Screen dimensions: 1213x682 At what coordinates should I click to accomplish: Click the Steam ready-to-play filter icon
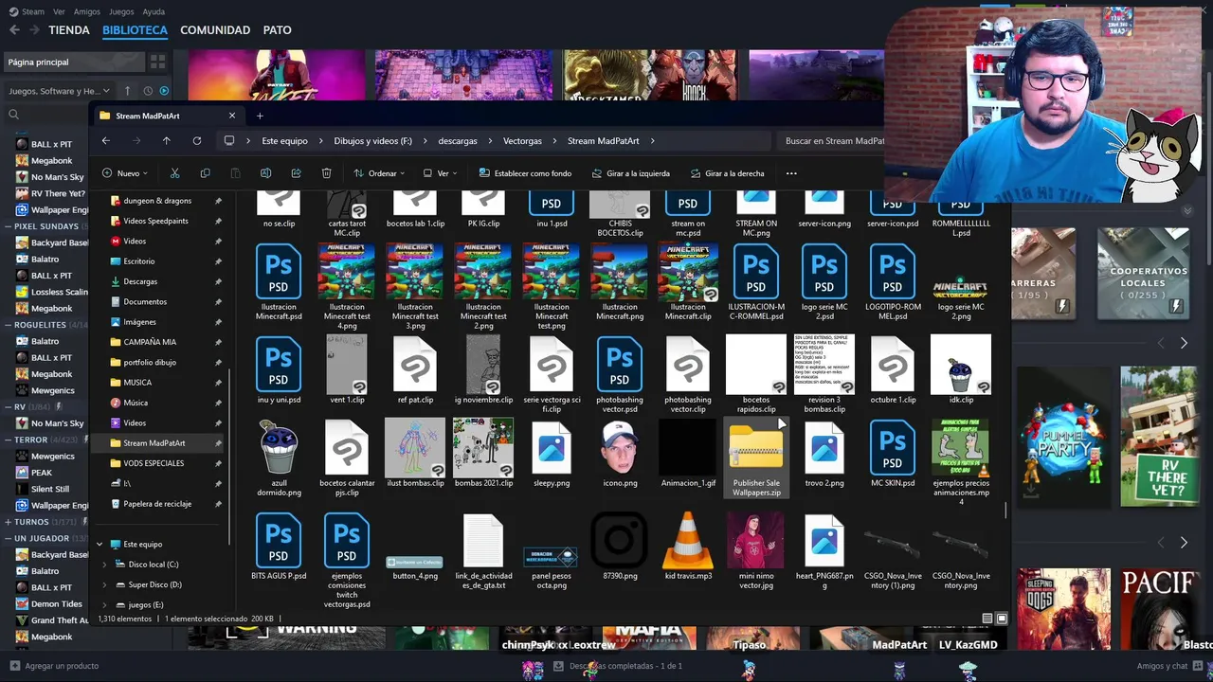click(164, 91)
